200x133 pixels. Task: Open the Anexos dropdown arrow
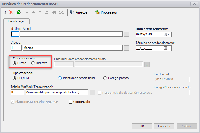[91, 12]
